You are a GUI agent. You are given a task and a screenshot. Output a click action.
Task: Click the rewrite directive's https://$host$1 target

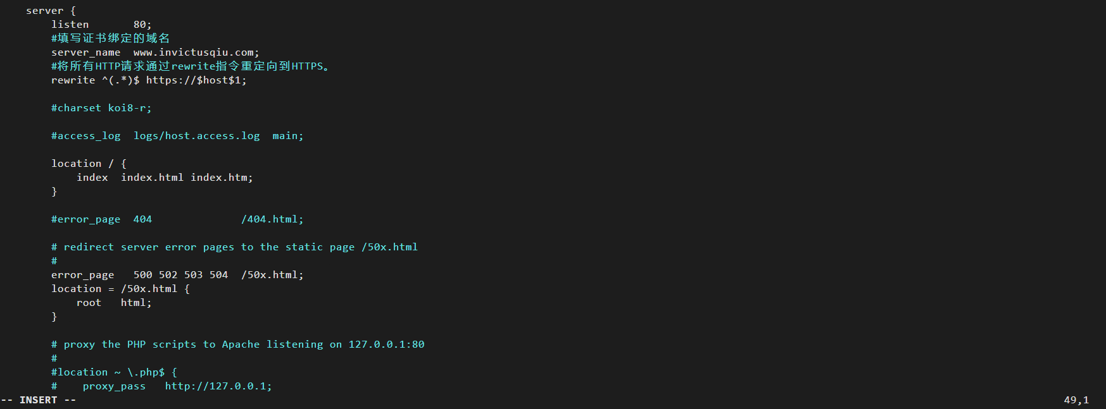196,80
